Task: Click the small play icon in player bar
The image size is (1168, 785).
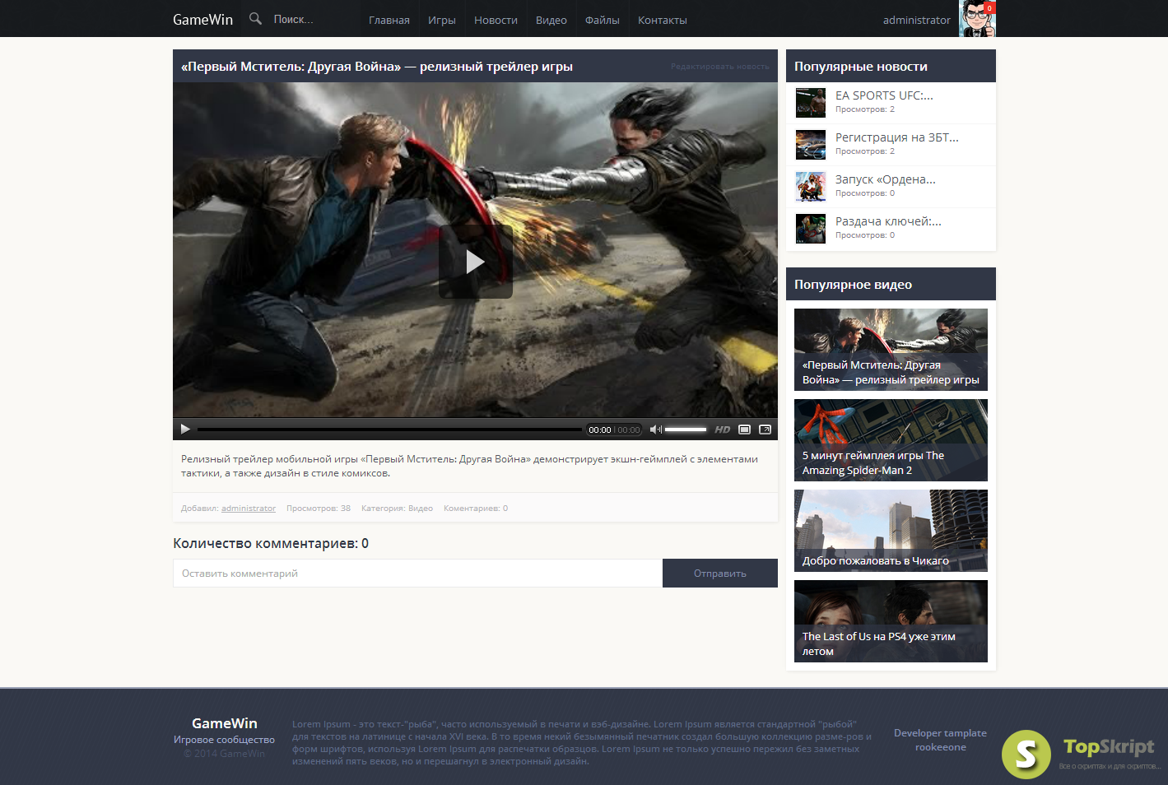Action: pyautogui.click(x=185, y=429)
